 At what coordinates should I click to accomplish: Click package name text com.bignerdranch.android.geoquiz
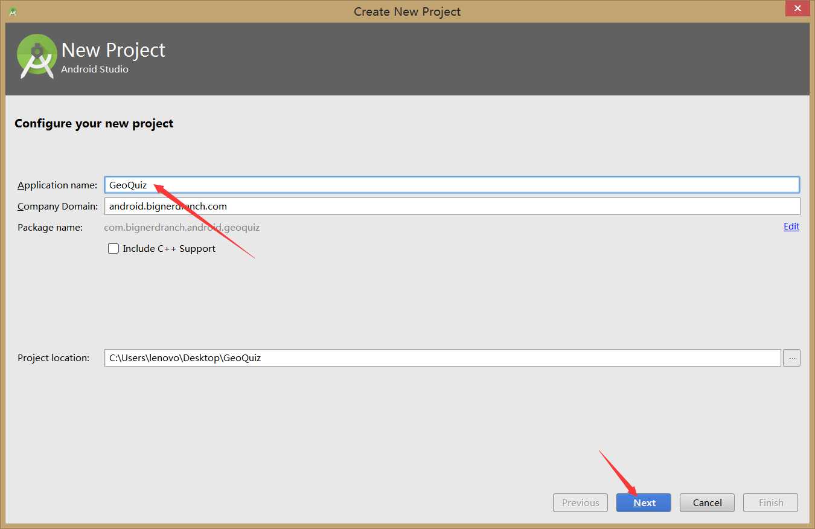tap(182, 228)
